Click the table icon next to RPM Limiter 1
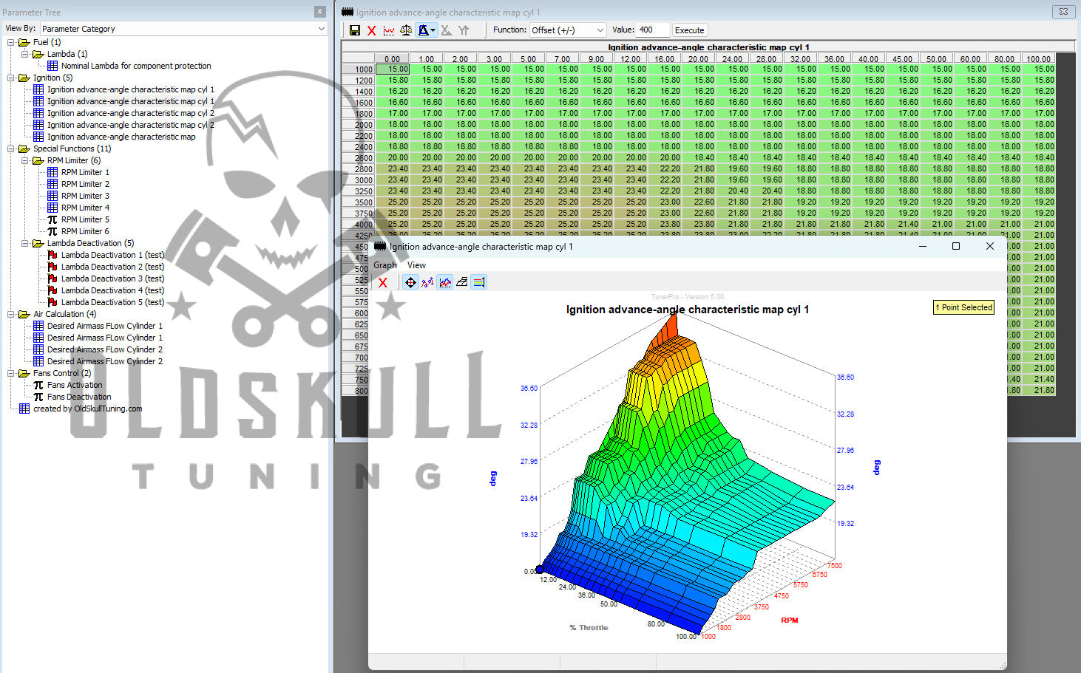The width and height of the screenshot is (1081, 673). (x=52, y=172)
